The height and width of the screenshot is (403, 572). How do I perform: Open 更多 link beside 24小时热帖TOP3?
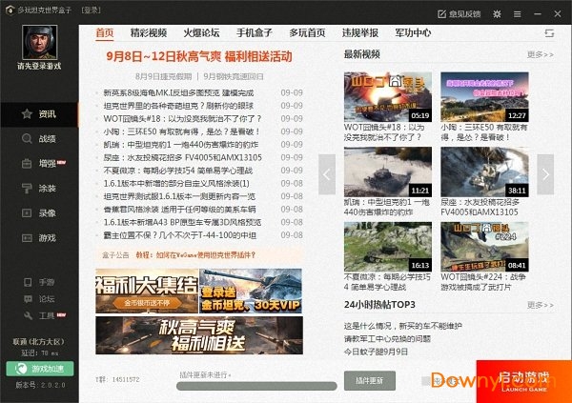point(541,305)
